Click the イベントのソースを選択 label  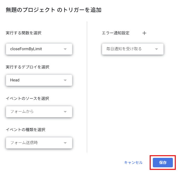coord(27,98)
